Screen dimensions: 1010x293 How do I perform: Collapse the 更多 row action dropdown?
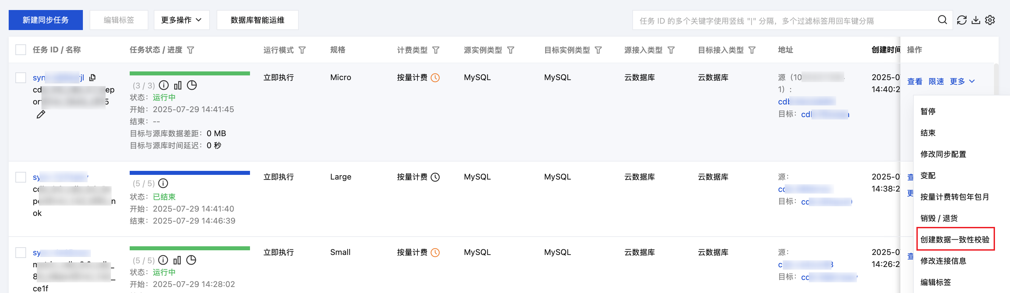pos(962,81)
